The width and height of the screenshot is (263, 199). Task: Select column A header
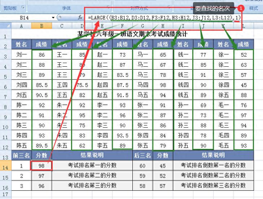pyautogui.click(x=21, y=26)
